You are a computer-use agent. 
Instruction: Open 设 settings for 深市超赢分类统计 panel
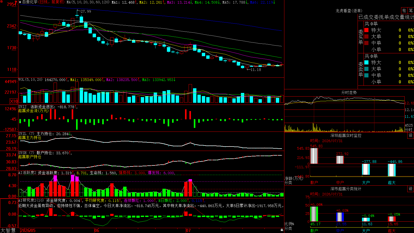[411, 189]
